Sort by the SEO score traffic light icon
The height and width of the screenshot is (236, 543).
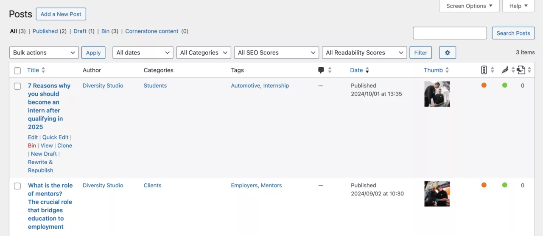tap(484, 70)
